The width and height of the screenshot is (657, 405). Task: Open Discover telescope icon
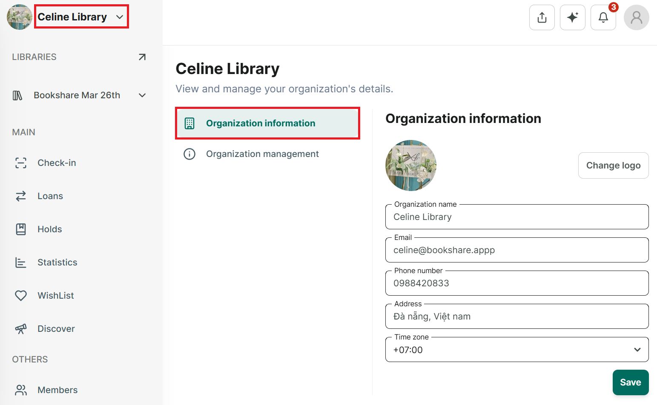(x=21, y=329)
